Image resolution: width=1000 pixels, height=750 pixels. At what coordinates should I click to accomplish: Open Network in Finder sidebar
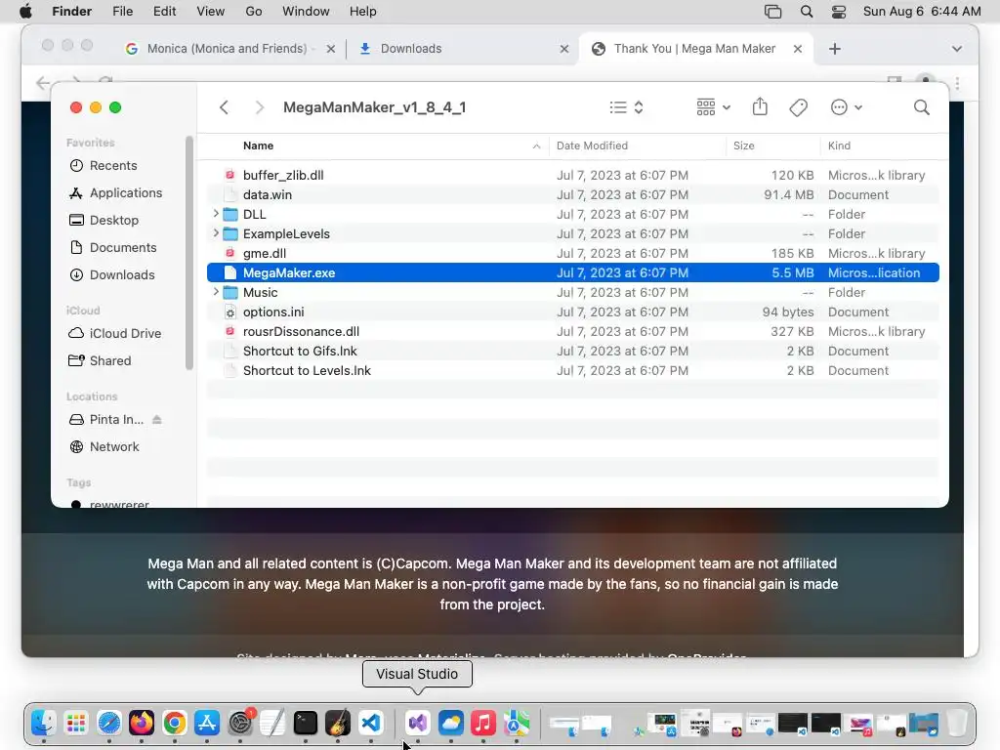pyautogui.click(x=104, y=447)
